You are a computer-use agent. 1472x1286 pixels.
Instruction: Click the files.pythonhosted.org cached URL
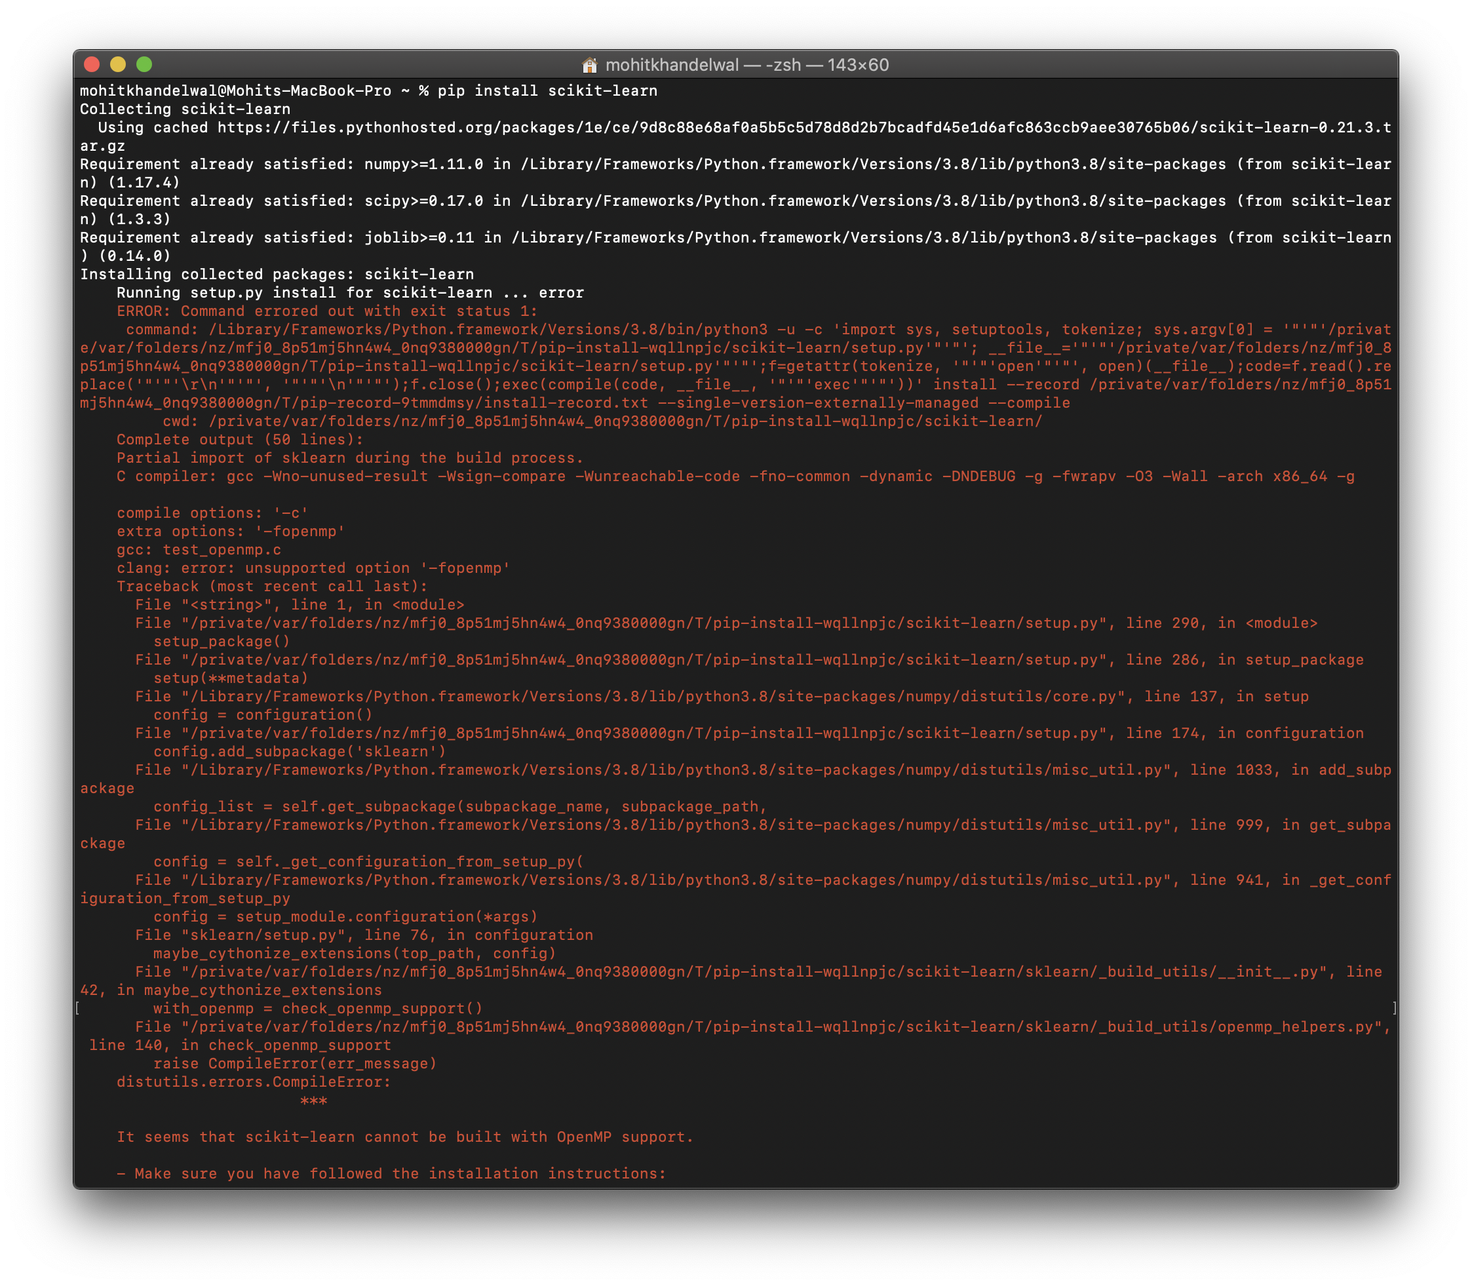(x=735, y=136)
